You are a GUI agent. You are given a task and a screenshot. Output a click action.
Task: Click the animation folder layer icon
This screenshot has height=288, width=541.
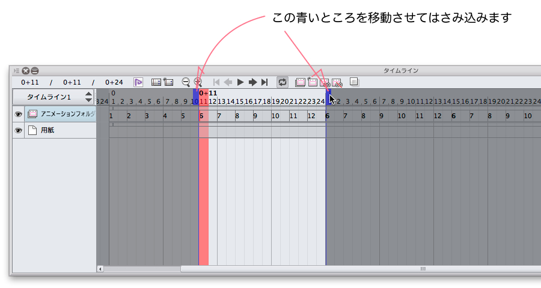pos(32,113)
